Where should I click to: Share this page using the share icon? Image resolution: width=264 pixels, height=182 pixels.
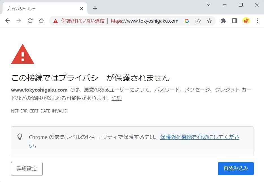[198, 21]
